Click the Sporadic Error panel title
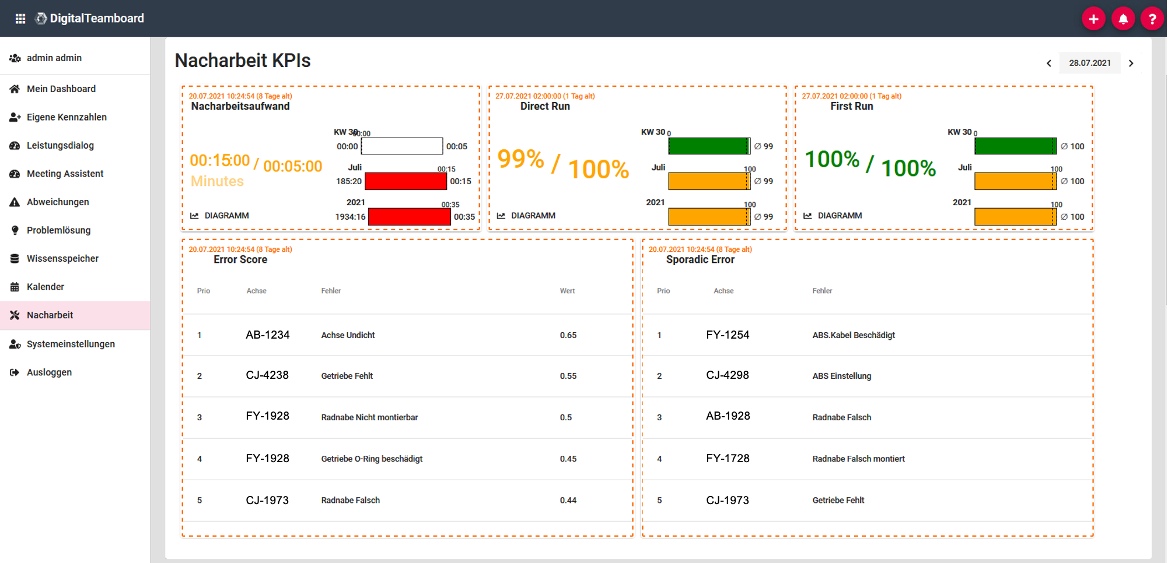 (x=700, y=260)
